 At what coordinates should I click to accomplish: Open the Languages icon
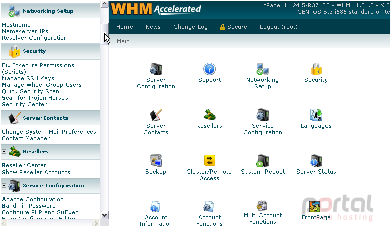coord(316,115)
